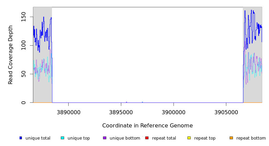
Task: Click the yellow "repeat top" legend swatch
Action: 189,138
